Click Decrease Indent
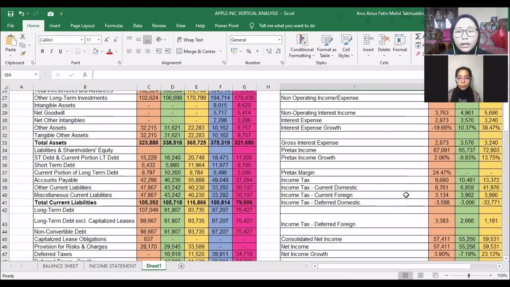 pos(159,51)
